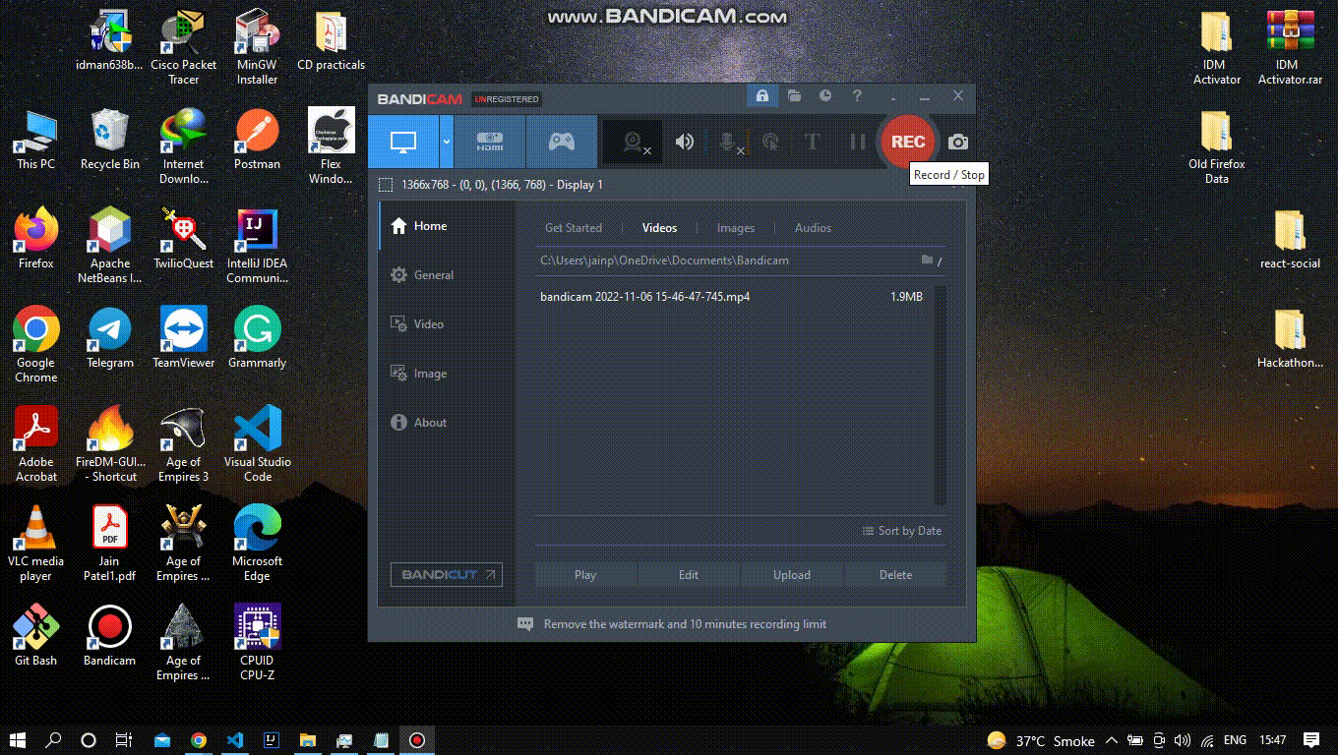The image size is (1338, 755).
Task: Open About section in sidebar
Action: [x=447, y=423]
